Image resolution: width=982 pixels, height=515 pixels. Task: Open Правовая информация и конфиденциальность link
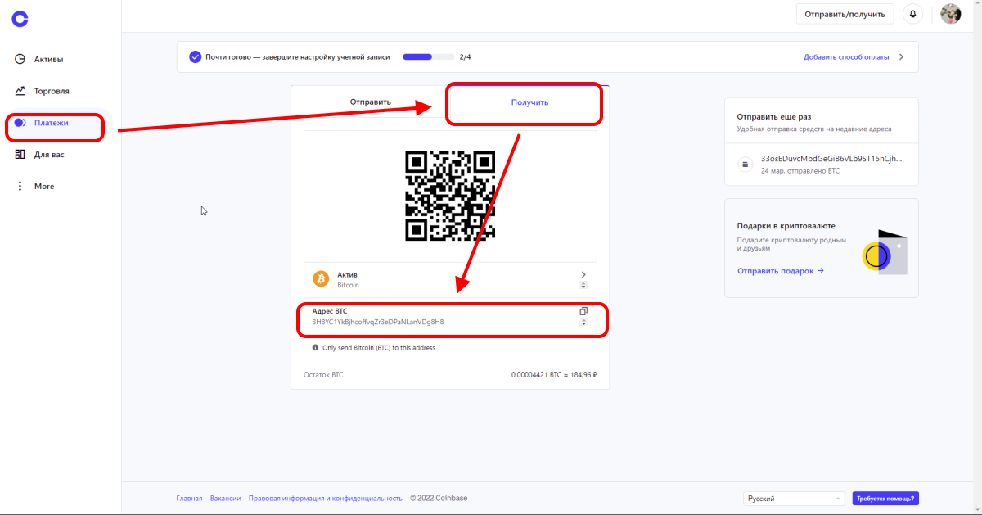tap(326, 498)
